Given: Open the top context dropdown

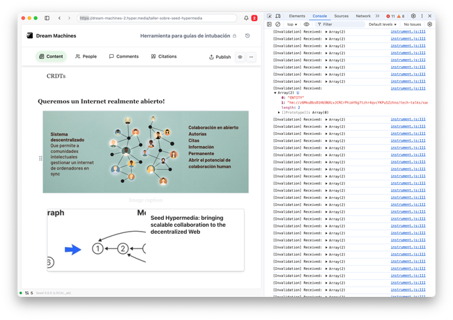Looking at the screenshot, I should [x=291, y=24].
